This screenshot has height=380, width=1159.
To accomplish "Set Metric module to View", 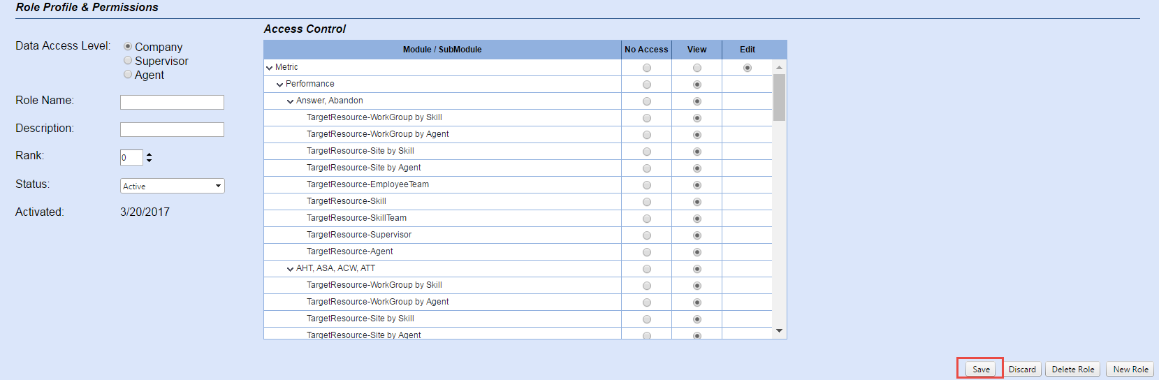I will [697, 68].
